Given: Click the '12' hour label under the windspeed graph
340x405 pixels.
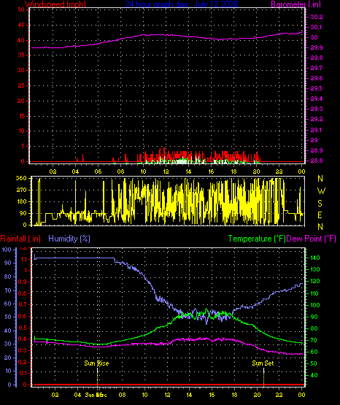Looking at the screenshot, I should (166, 171).
